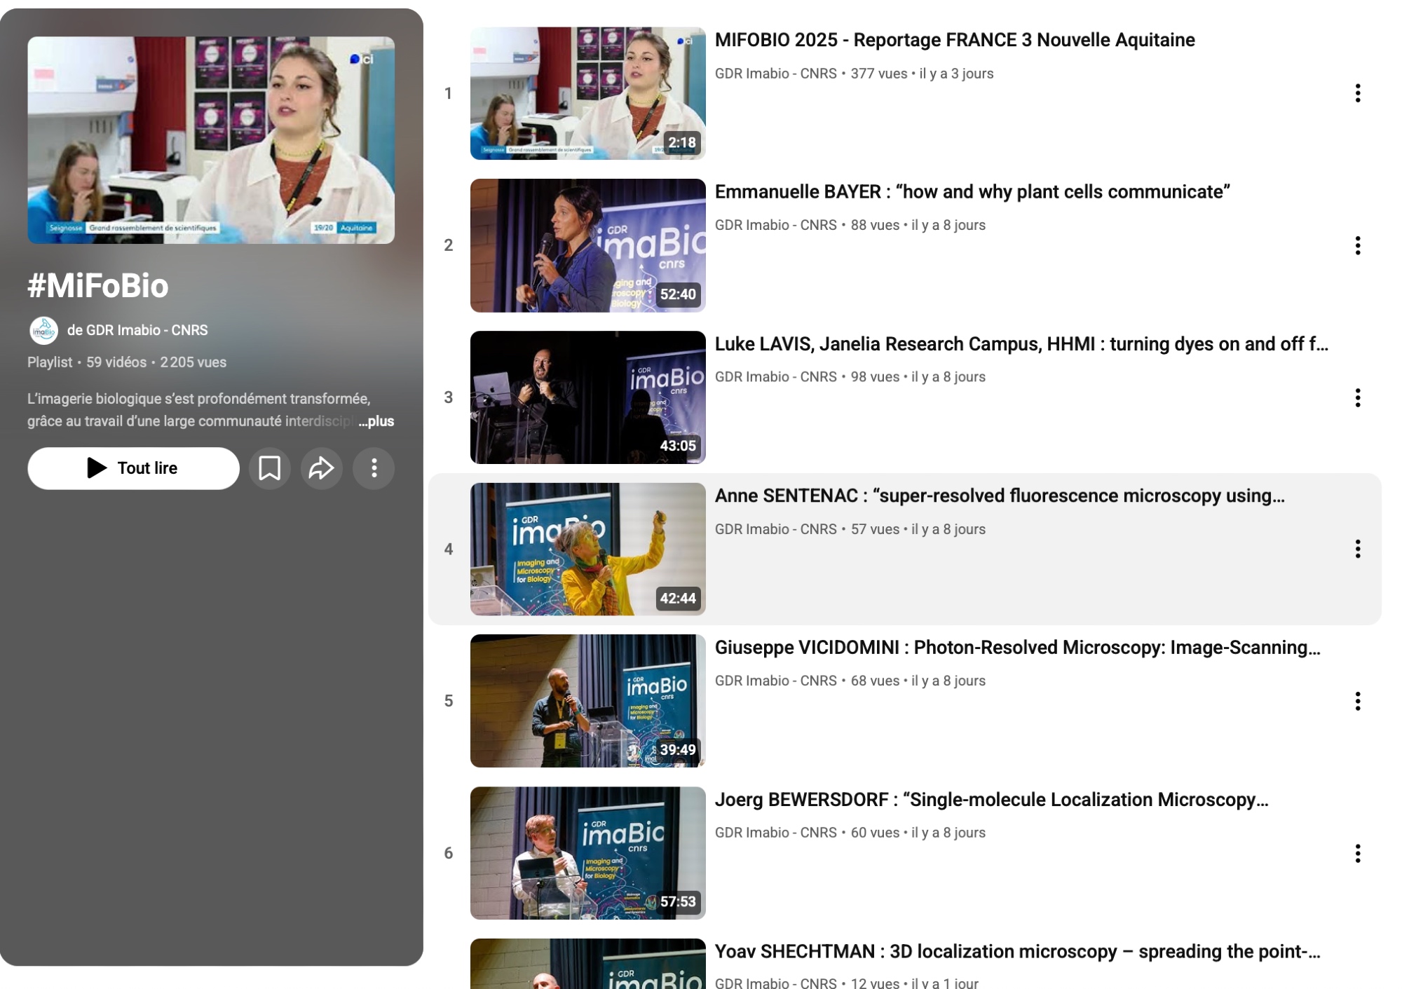
Task: Open Yoav SHECHTMAN 3D localization video title
Action: [x=1016, y=951]
